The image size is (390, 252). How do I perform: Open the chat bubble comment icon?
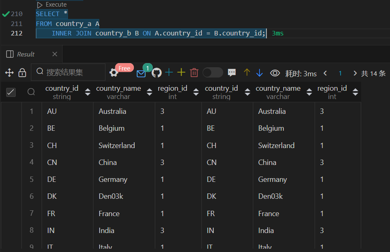(x=231, y=73)
